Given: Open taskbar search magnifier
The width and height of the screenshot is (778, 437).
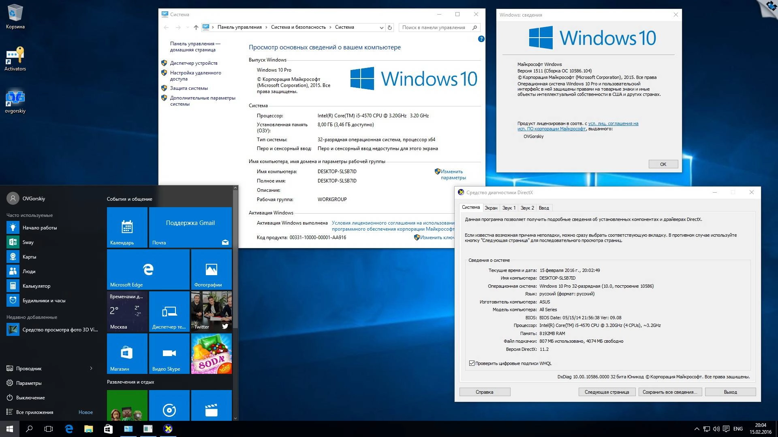Looking at the screenshot, I should point(29,429).
